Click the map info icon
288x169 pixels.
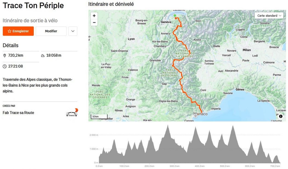pos(281,116)
